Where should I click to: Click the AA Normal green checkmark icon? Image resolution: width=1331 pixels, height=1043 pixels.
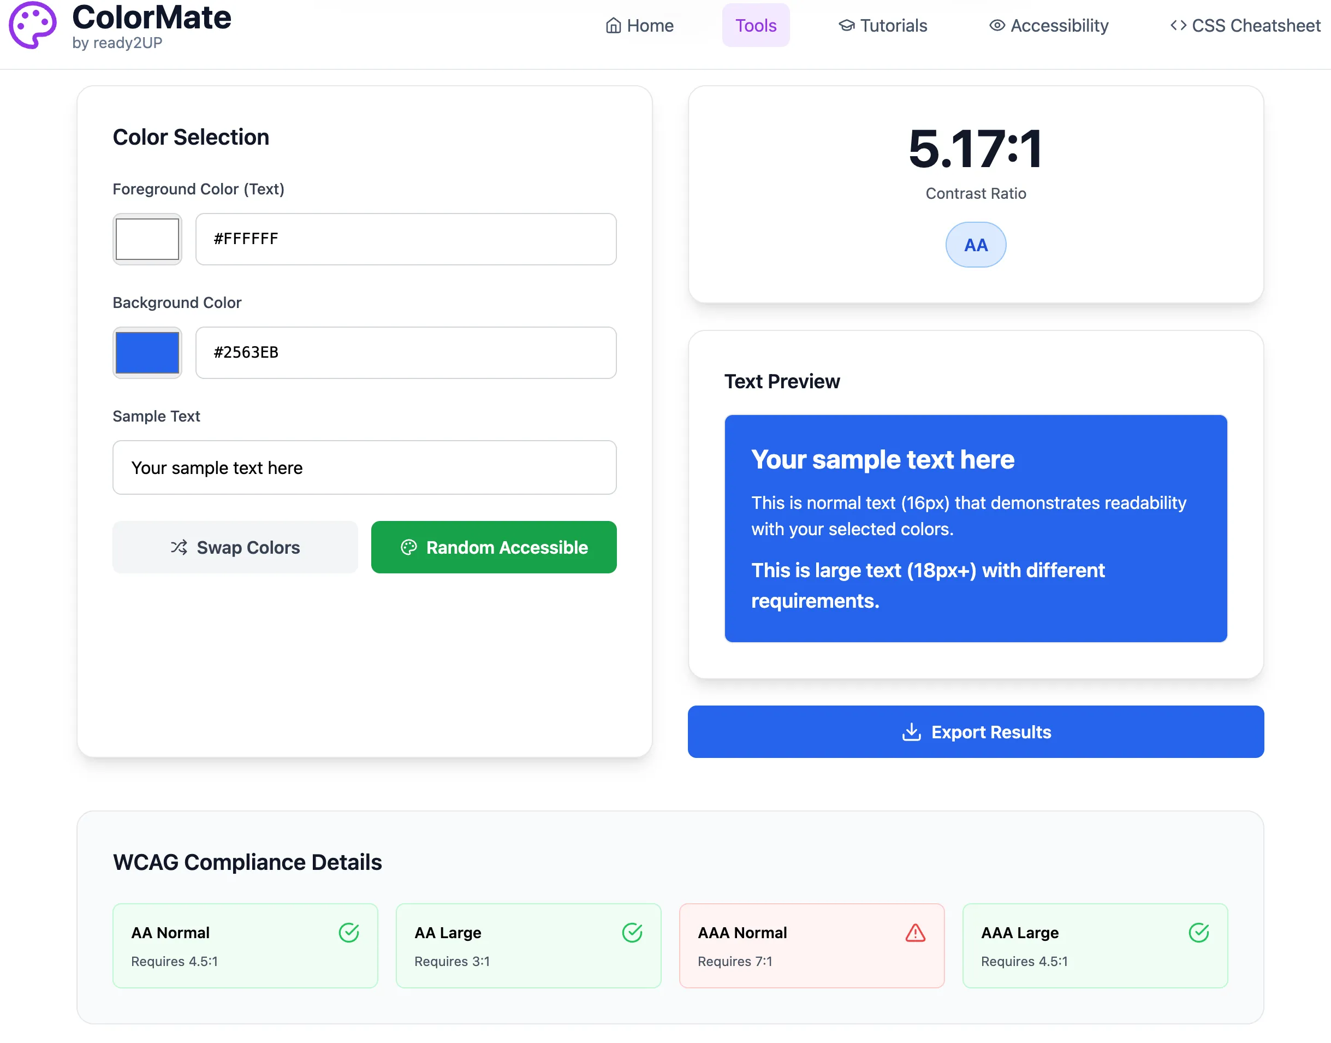(x=349, y=933)
